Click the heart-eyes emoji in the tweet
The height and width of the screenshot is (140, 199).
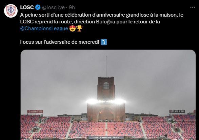[x=73, y=28]
